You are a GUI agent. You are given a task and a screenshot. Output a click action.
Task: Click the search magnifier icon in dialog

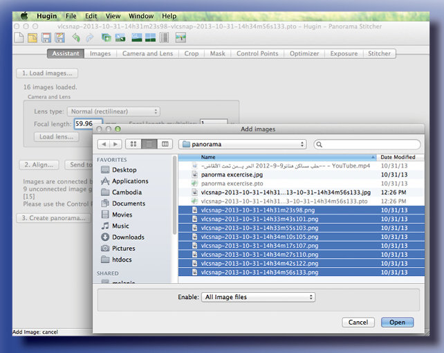coord(319,145)
